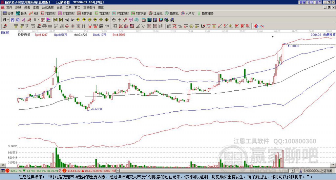Screen dimensions: 336x180
Task: Click the save floppy disk icon
Action: coord(161,20)
